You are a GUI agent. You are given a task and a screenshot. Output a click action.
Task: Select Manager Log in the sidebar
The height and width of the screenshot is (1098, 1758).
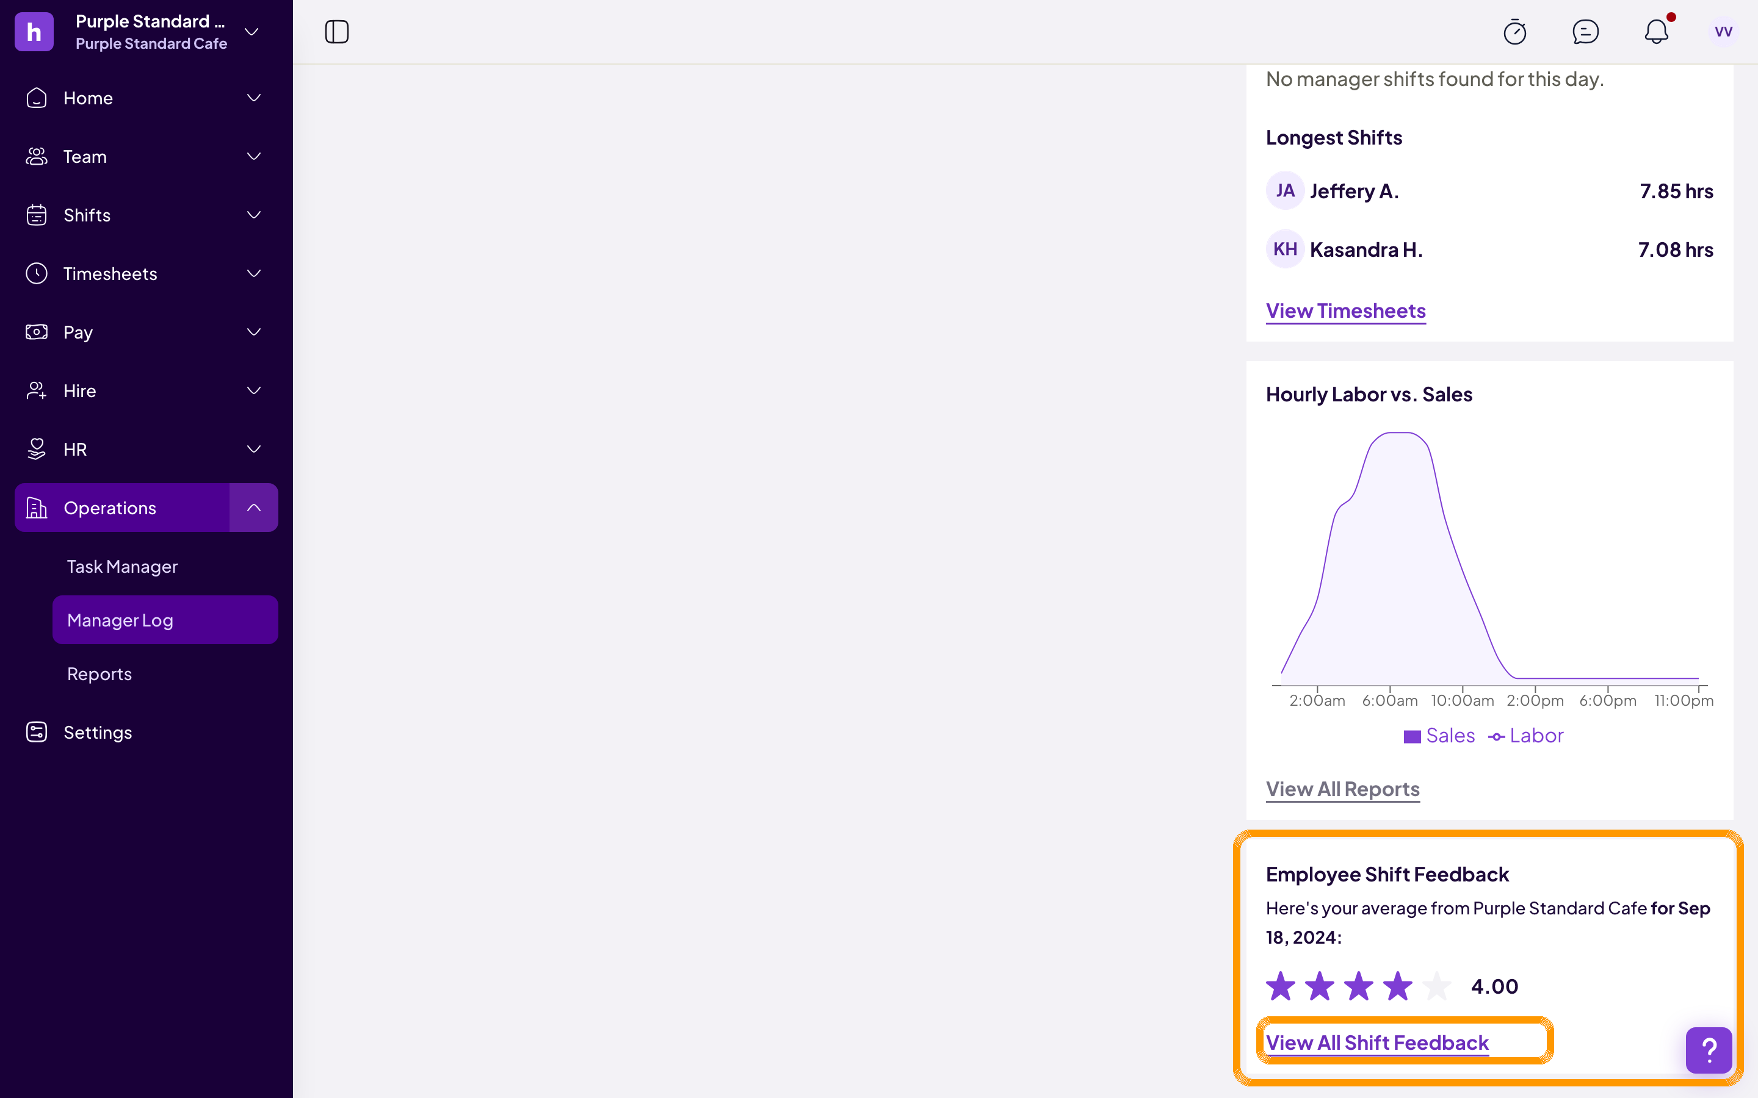(165, 620)
